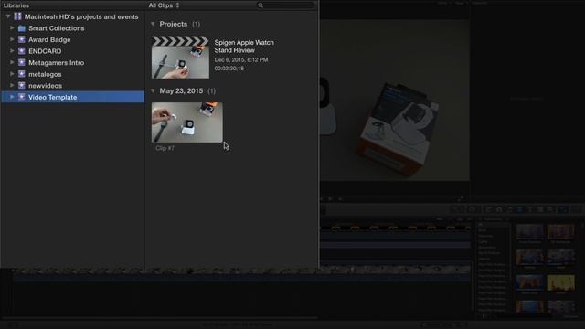This screenshot has width=585, height=329.
Task: Click the metalogos event star icon
Action: [x=22, y=74]
